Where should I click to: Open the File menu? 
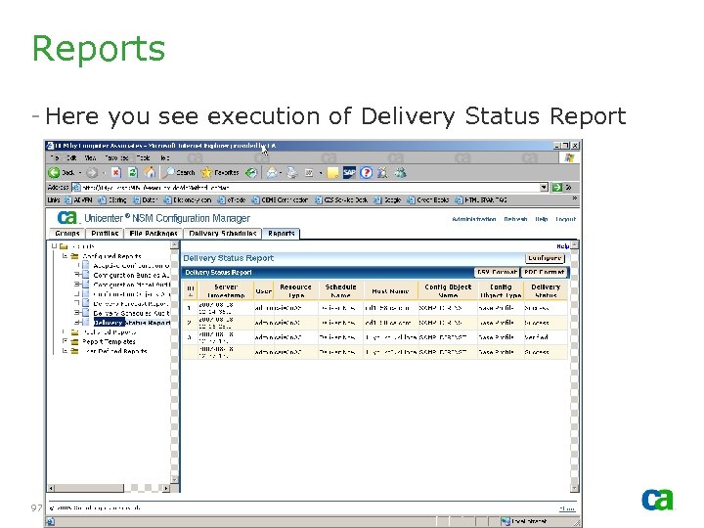click(x=55, y=158)
